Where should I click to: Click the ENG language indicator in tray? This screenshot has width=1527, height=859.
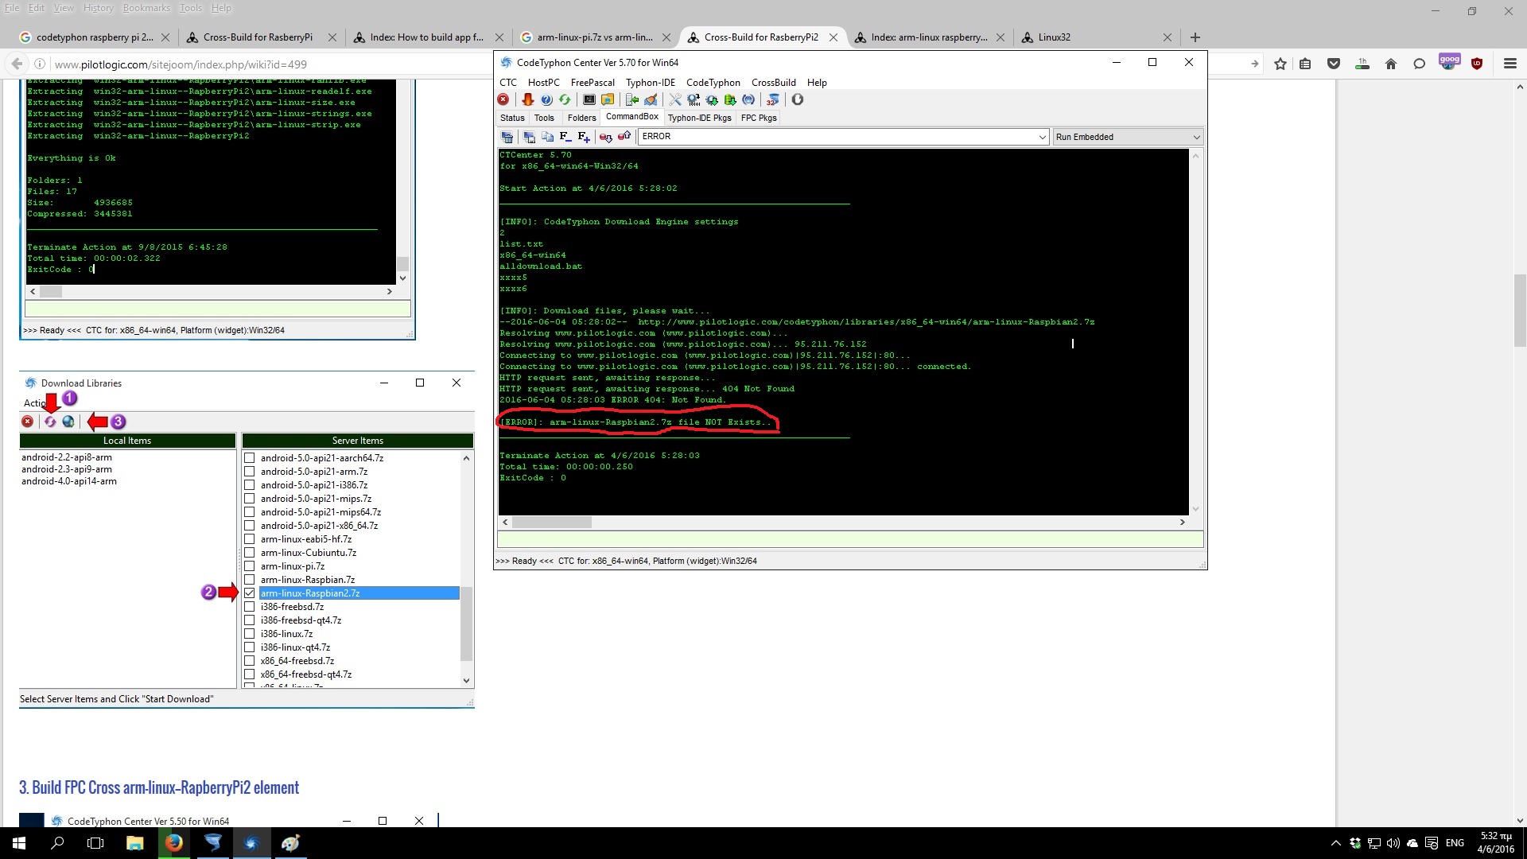pyautogui.click(x=1455, y=843)
